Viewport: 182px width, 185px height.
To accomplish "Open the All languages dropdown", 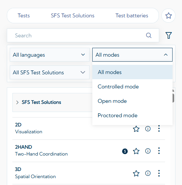I will (50, 55).
